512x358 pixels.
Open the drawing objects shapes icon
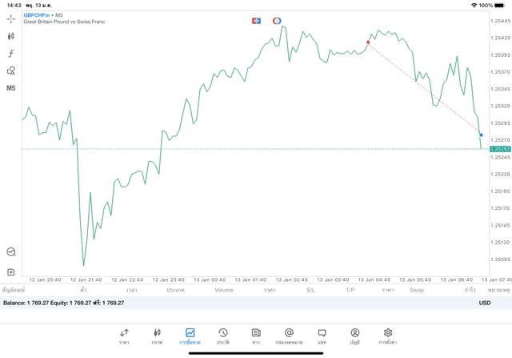tap(11, 70)
